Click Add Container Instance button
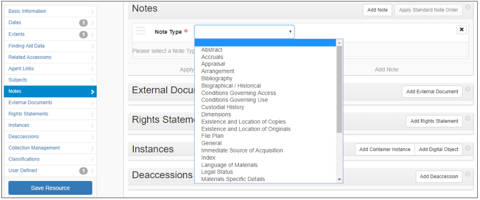Image resolution: width=480 pixels, height=200 pixels. (x=385, y=150)
